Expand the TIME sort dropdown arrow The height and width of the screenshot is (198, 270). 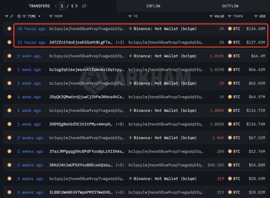[x=39, y=16]
